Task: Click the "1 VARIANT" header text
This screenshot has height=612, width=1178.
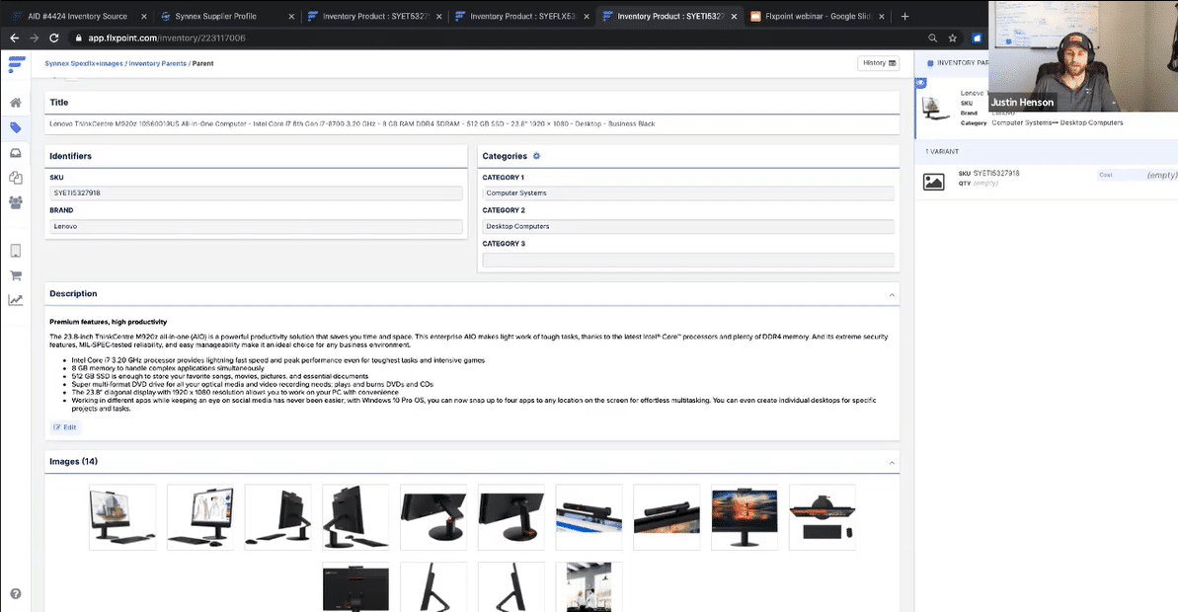Action: tap(942, 152)
